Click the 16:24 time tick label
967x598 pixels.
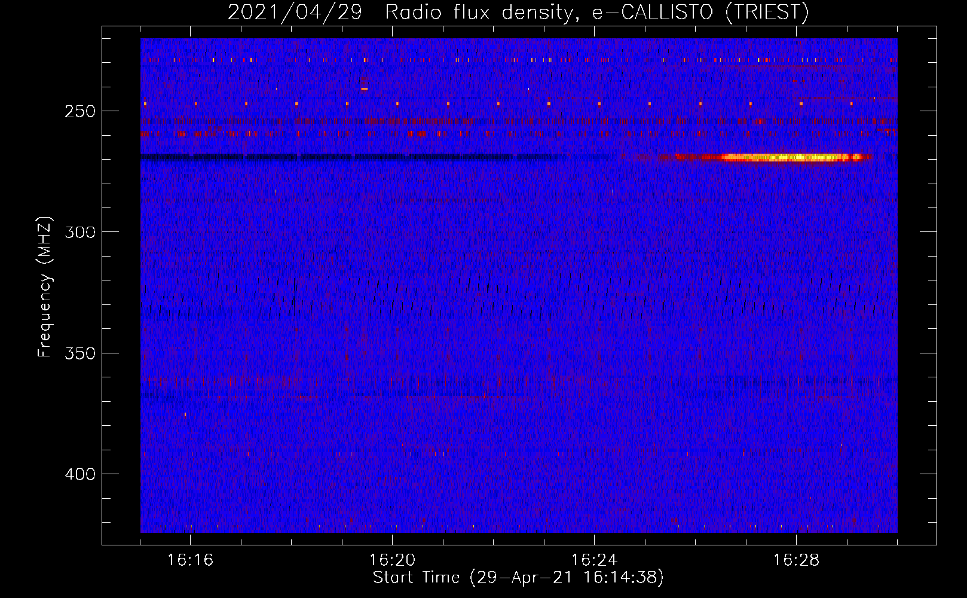tap(594, 560)
